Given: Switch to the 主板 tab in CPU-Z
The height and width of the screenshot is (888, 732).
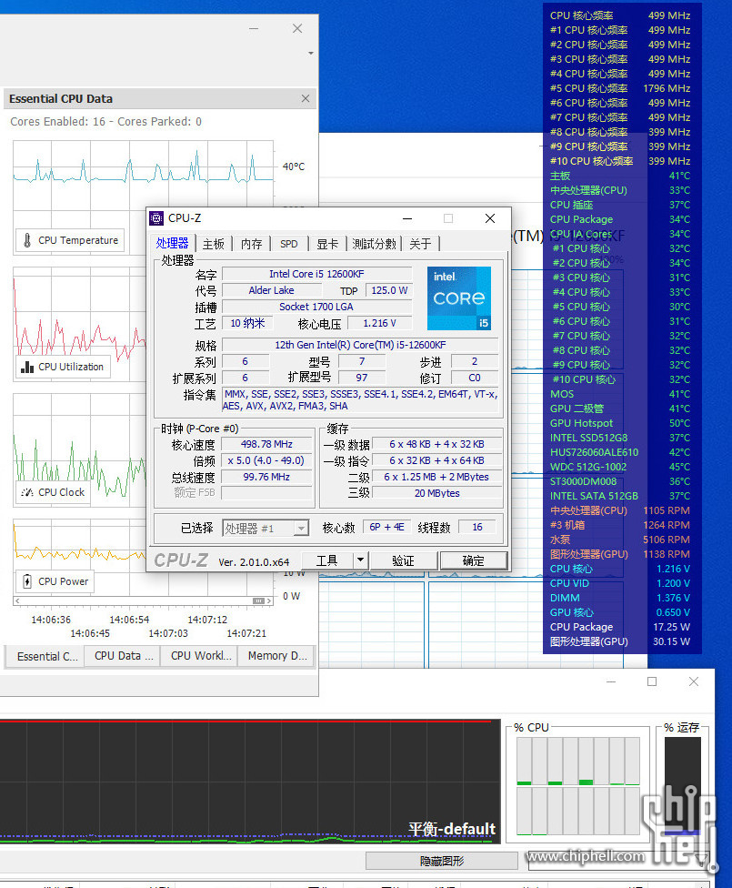Looking at the screenshot, I should (x=214, y=244).
